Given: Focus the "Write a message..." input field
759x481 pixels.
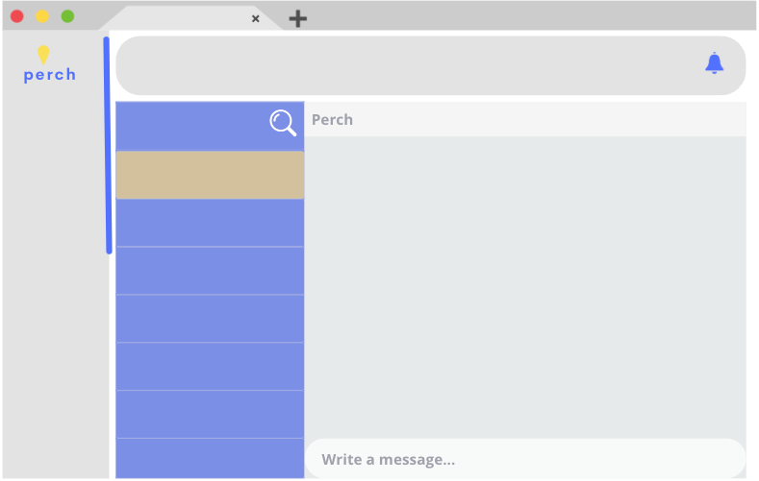Looking at the screenshot, I should click(525, 459).
